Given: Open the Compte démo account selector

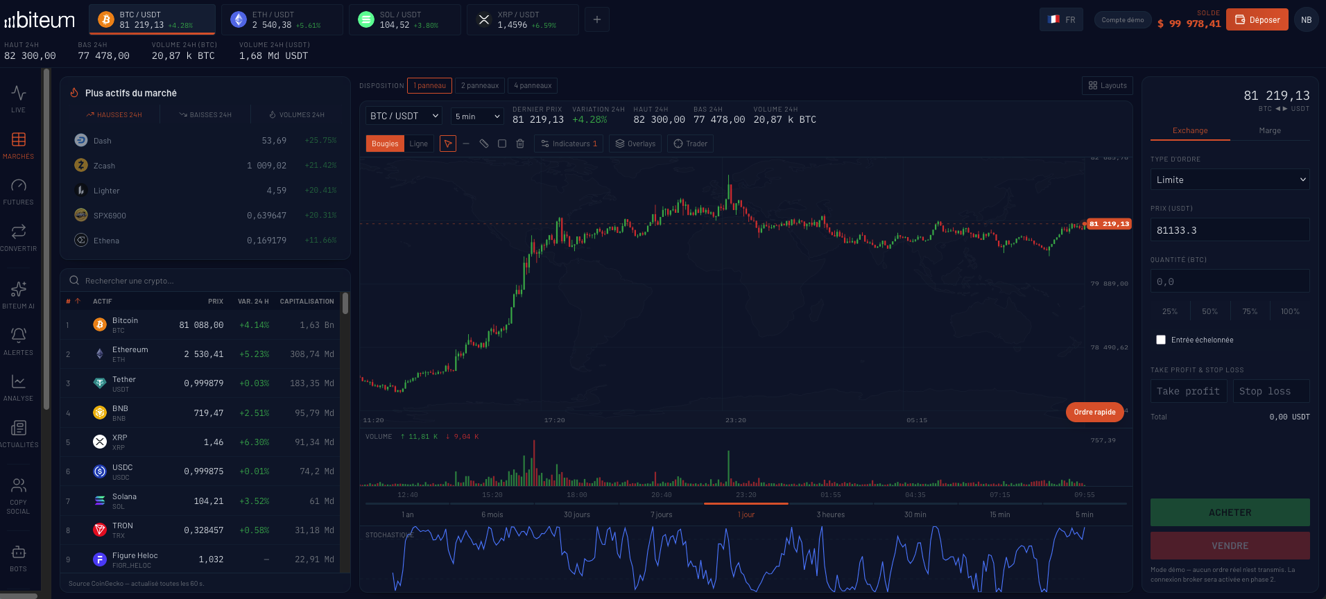Looking at the screenshot, I should click(1123, 19).
